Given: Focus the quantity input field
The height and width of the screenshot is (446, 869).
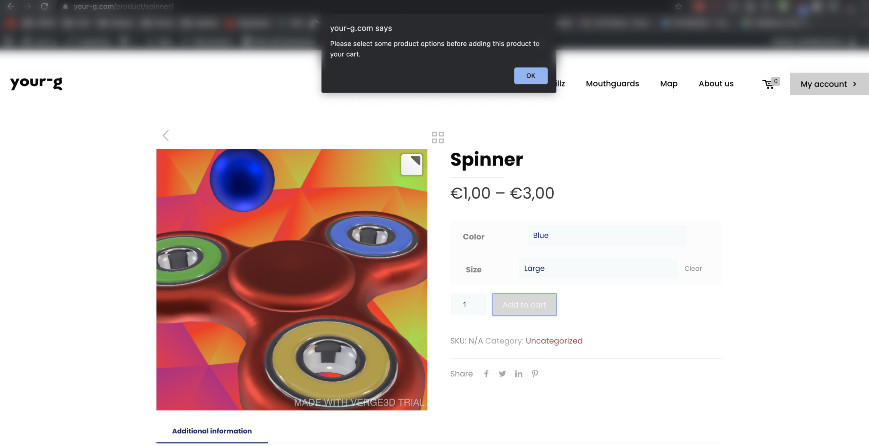Looking at the screenshot, I should tap(468, 305).
